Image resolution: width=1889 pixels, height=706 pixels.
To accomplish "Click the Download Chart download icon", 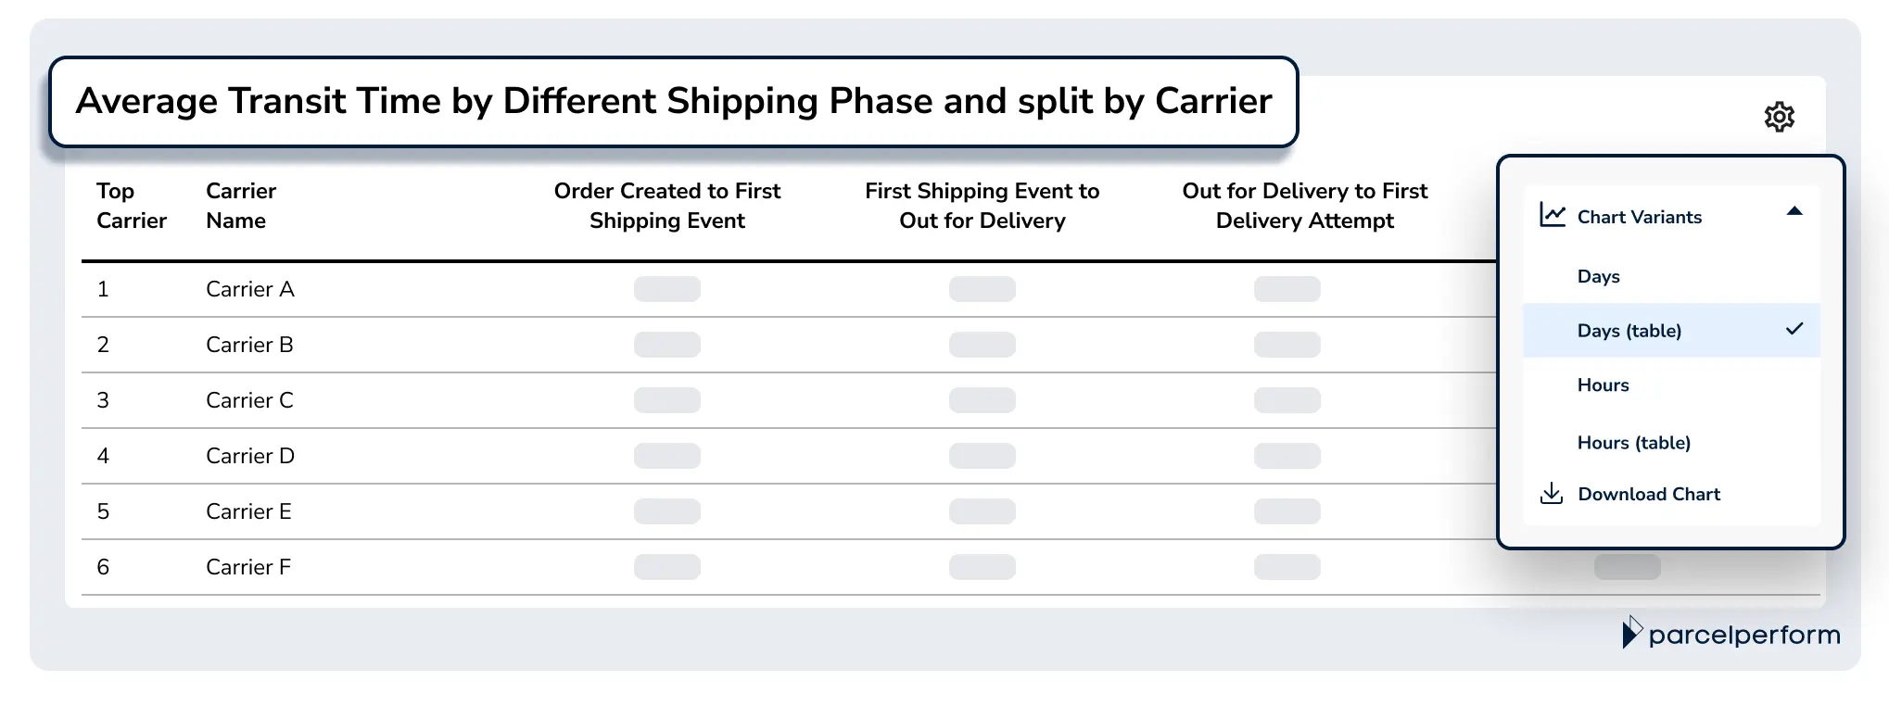I will 1550,494.
